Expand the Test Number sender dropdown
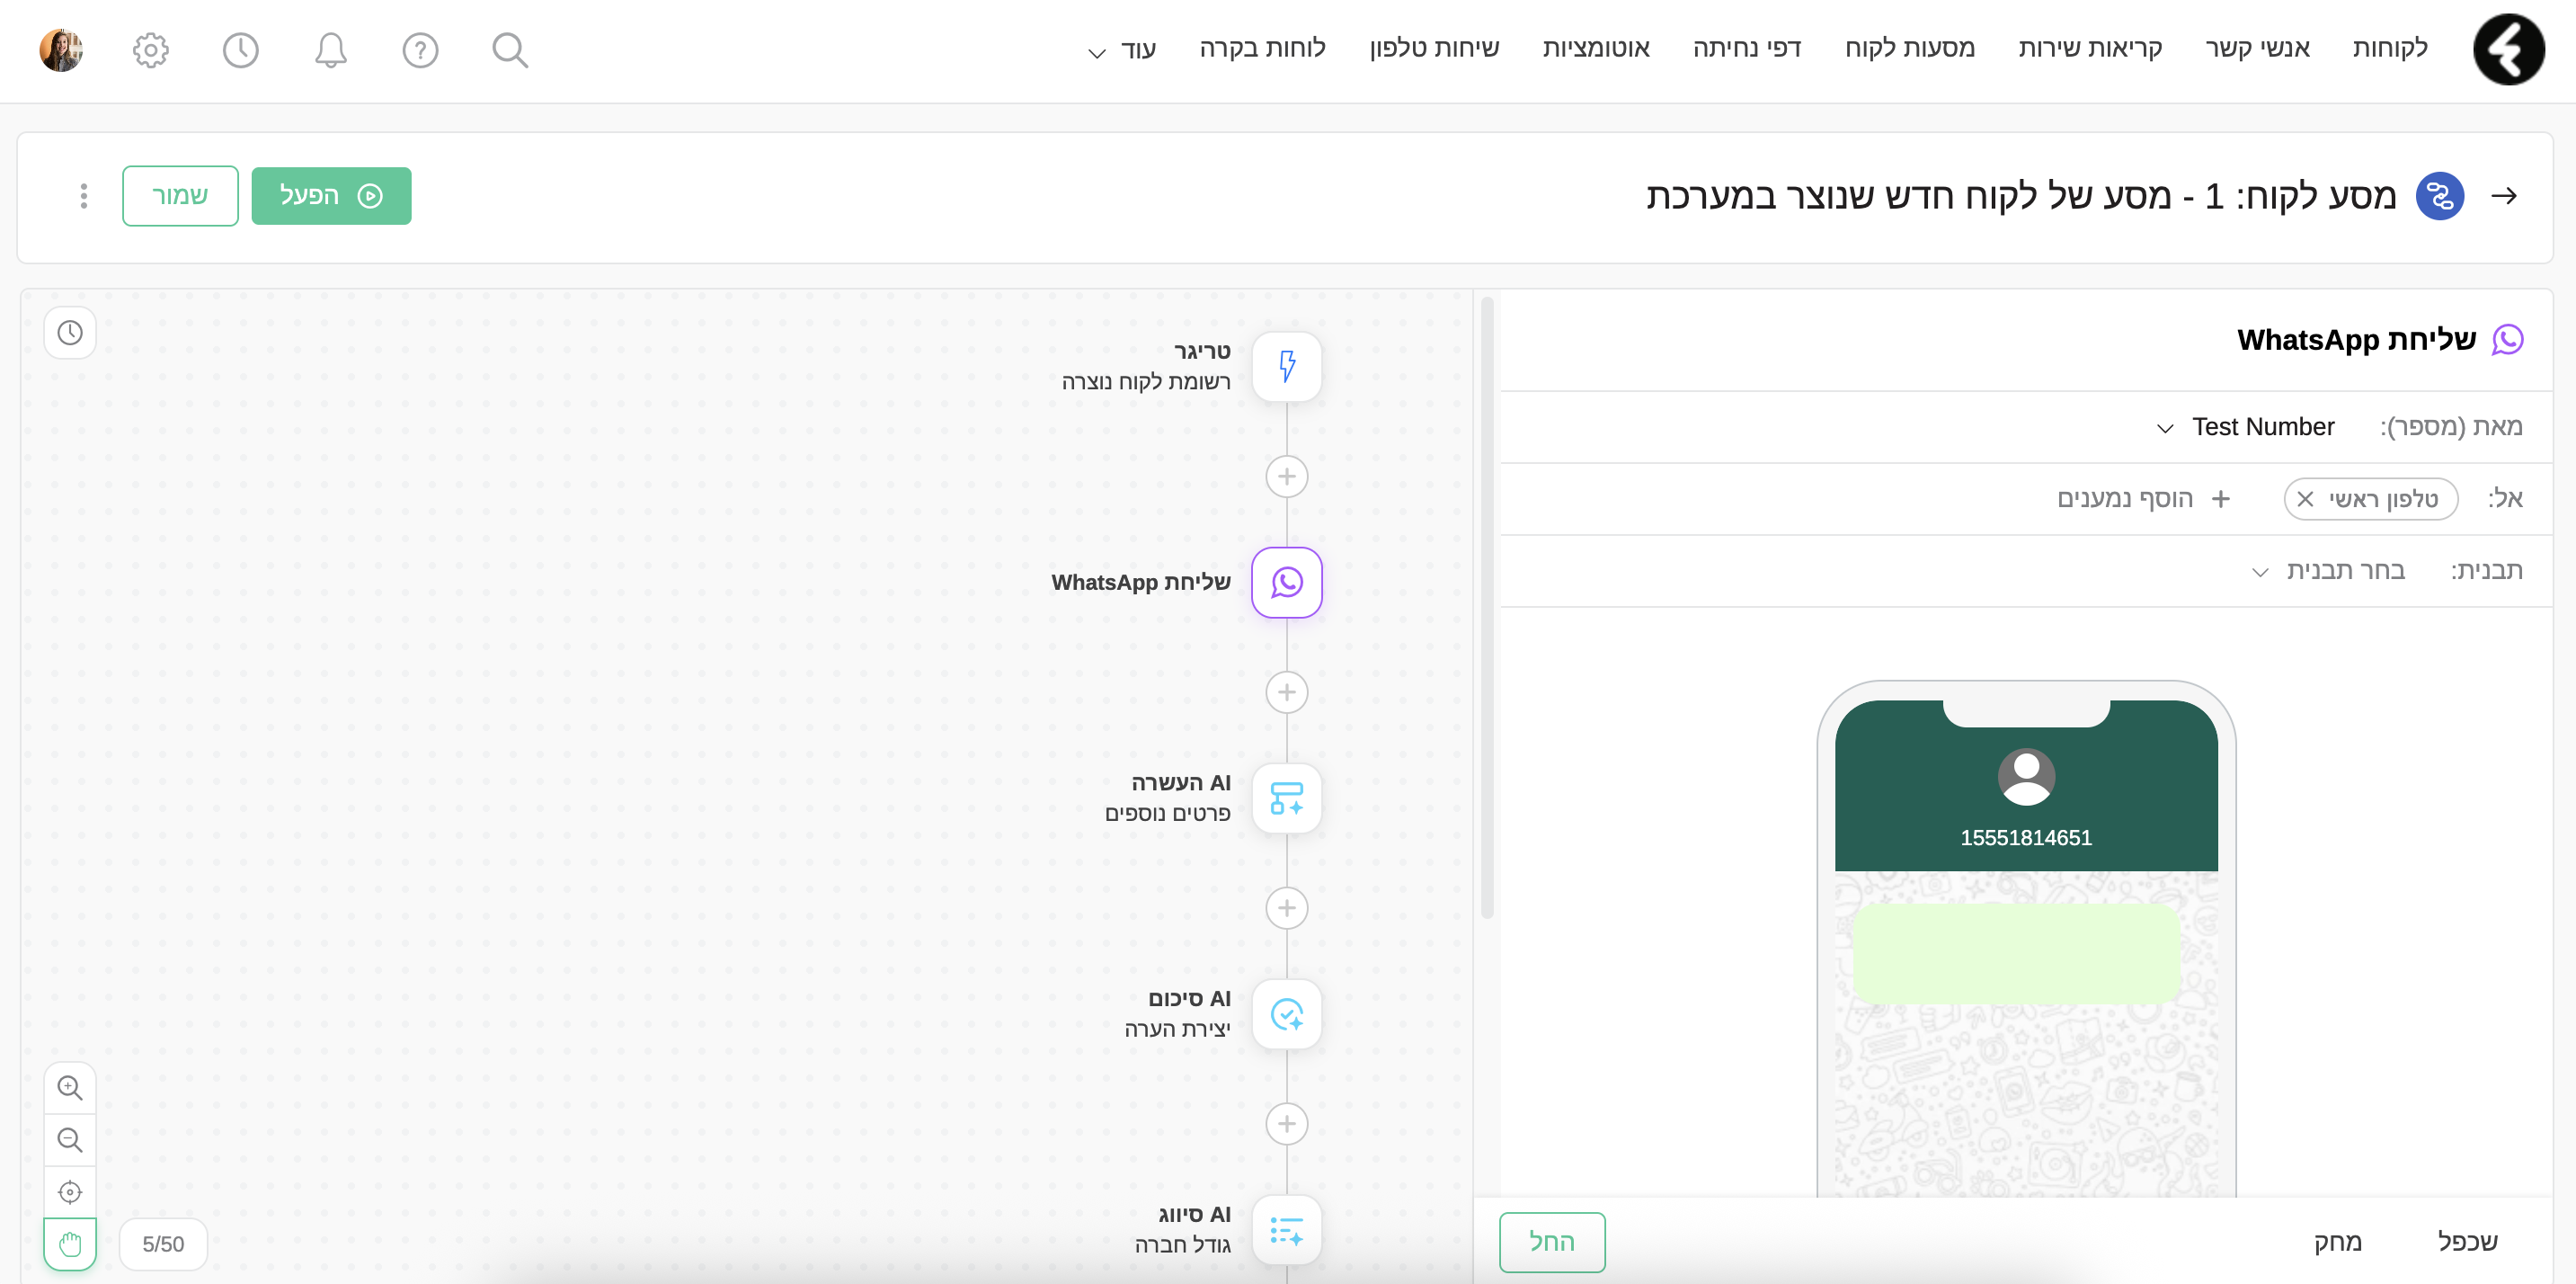 click(2246, 428)
